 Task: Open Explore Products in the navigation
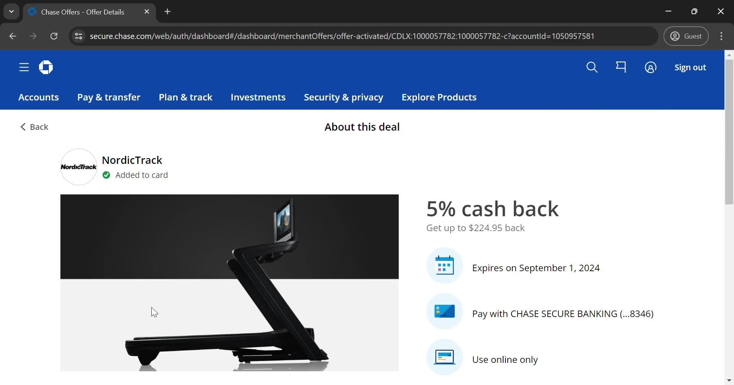click(x=439, y=97)
